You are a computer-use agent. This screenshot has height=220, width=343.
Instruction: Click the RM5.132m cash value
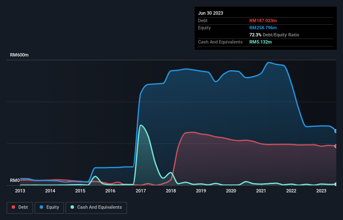click(x=261, y=42)
